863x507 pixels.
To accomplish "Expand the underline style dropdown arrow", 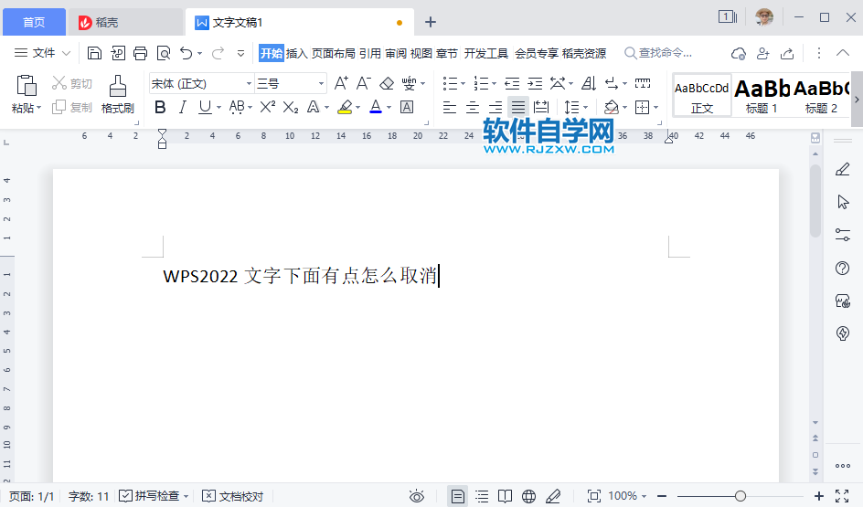I will 219,107.
